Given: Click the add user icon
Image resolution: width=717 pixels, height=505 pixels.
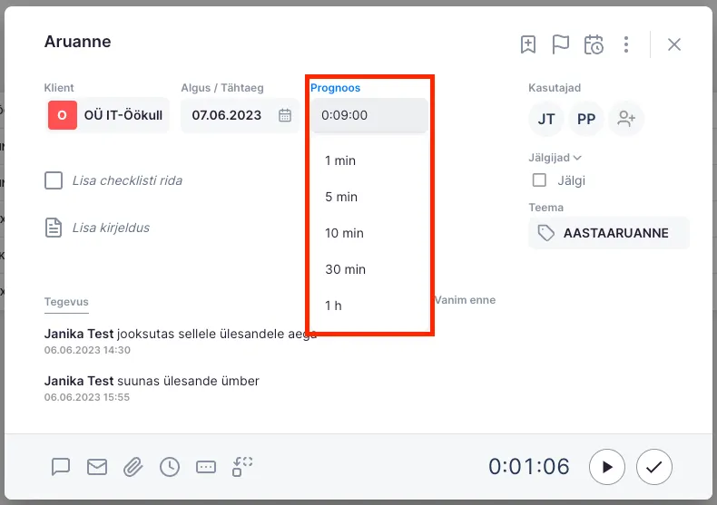Looking at the screenshot, I should tap(626, 119).
